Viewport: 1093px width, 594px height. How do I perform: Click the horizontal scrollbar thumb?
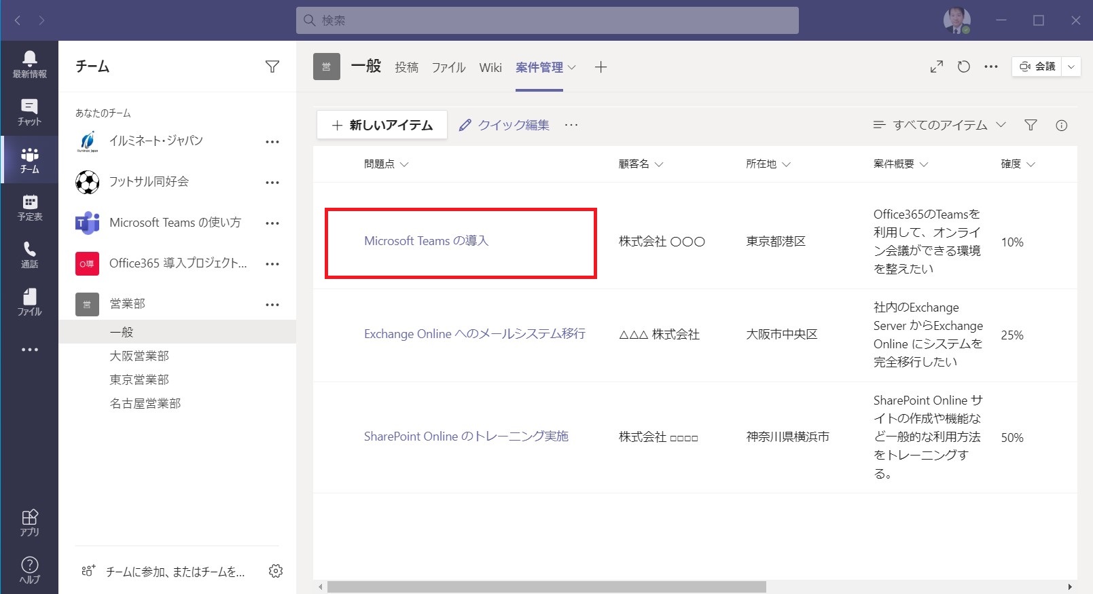pyautogui.click(x=546, y=587)
